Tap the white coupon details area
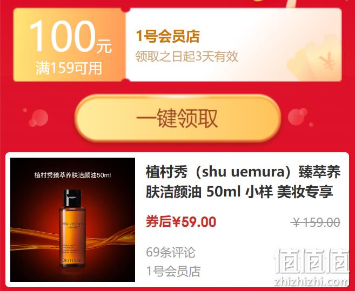Image resolution: width=355 pixels, height=291 pixels. 233,45
